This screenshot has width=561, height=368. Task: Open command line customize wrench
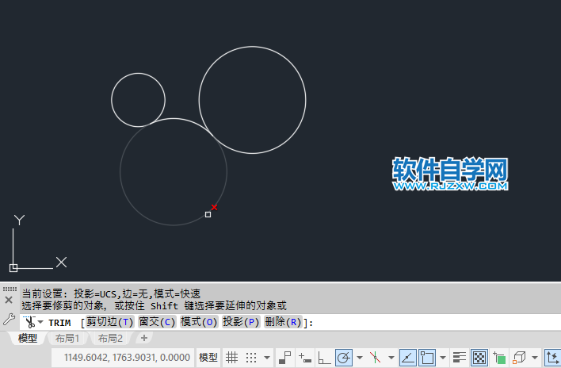9,320
